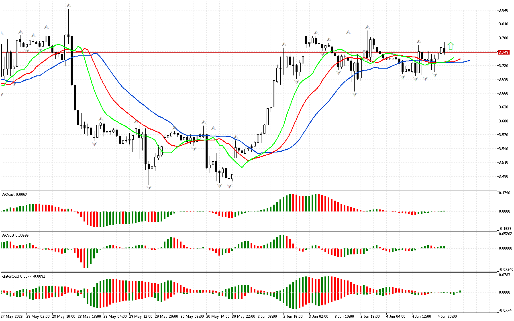The image size is (514, 321).
Task: Click the down fractal under 3 Jun long wick
Action: pos(355,94)
